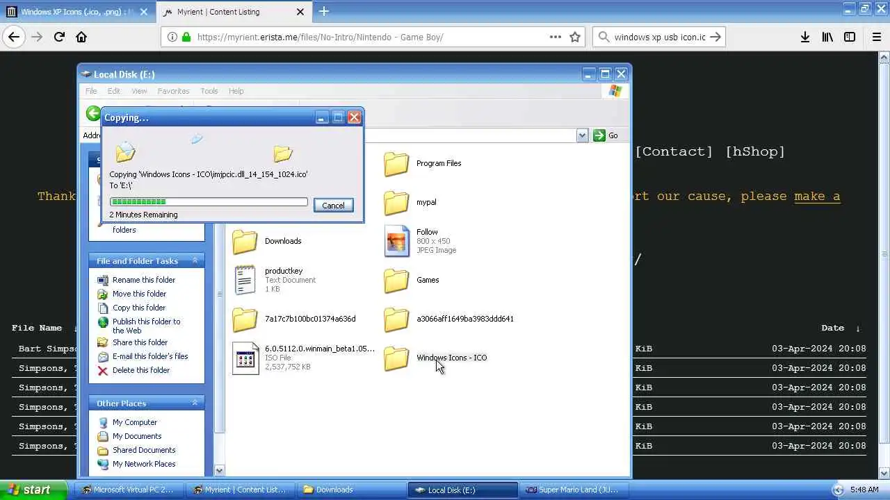Open the page actions three-dot menu

556,37
